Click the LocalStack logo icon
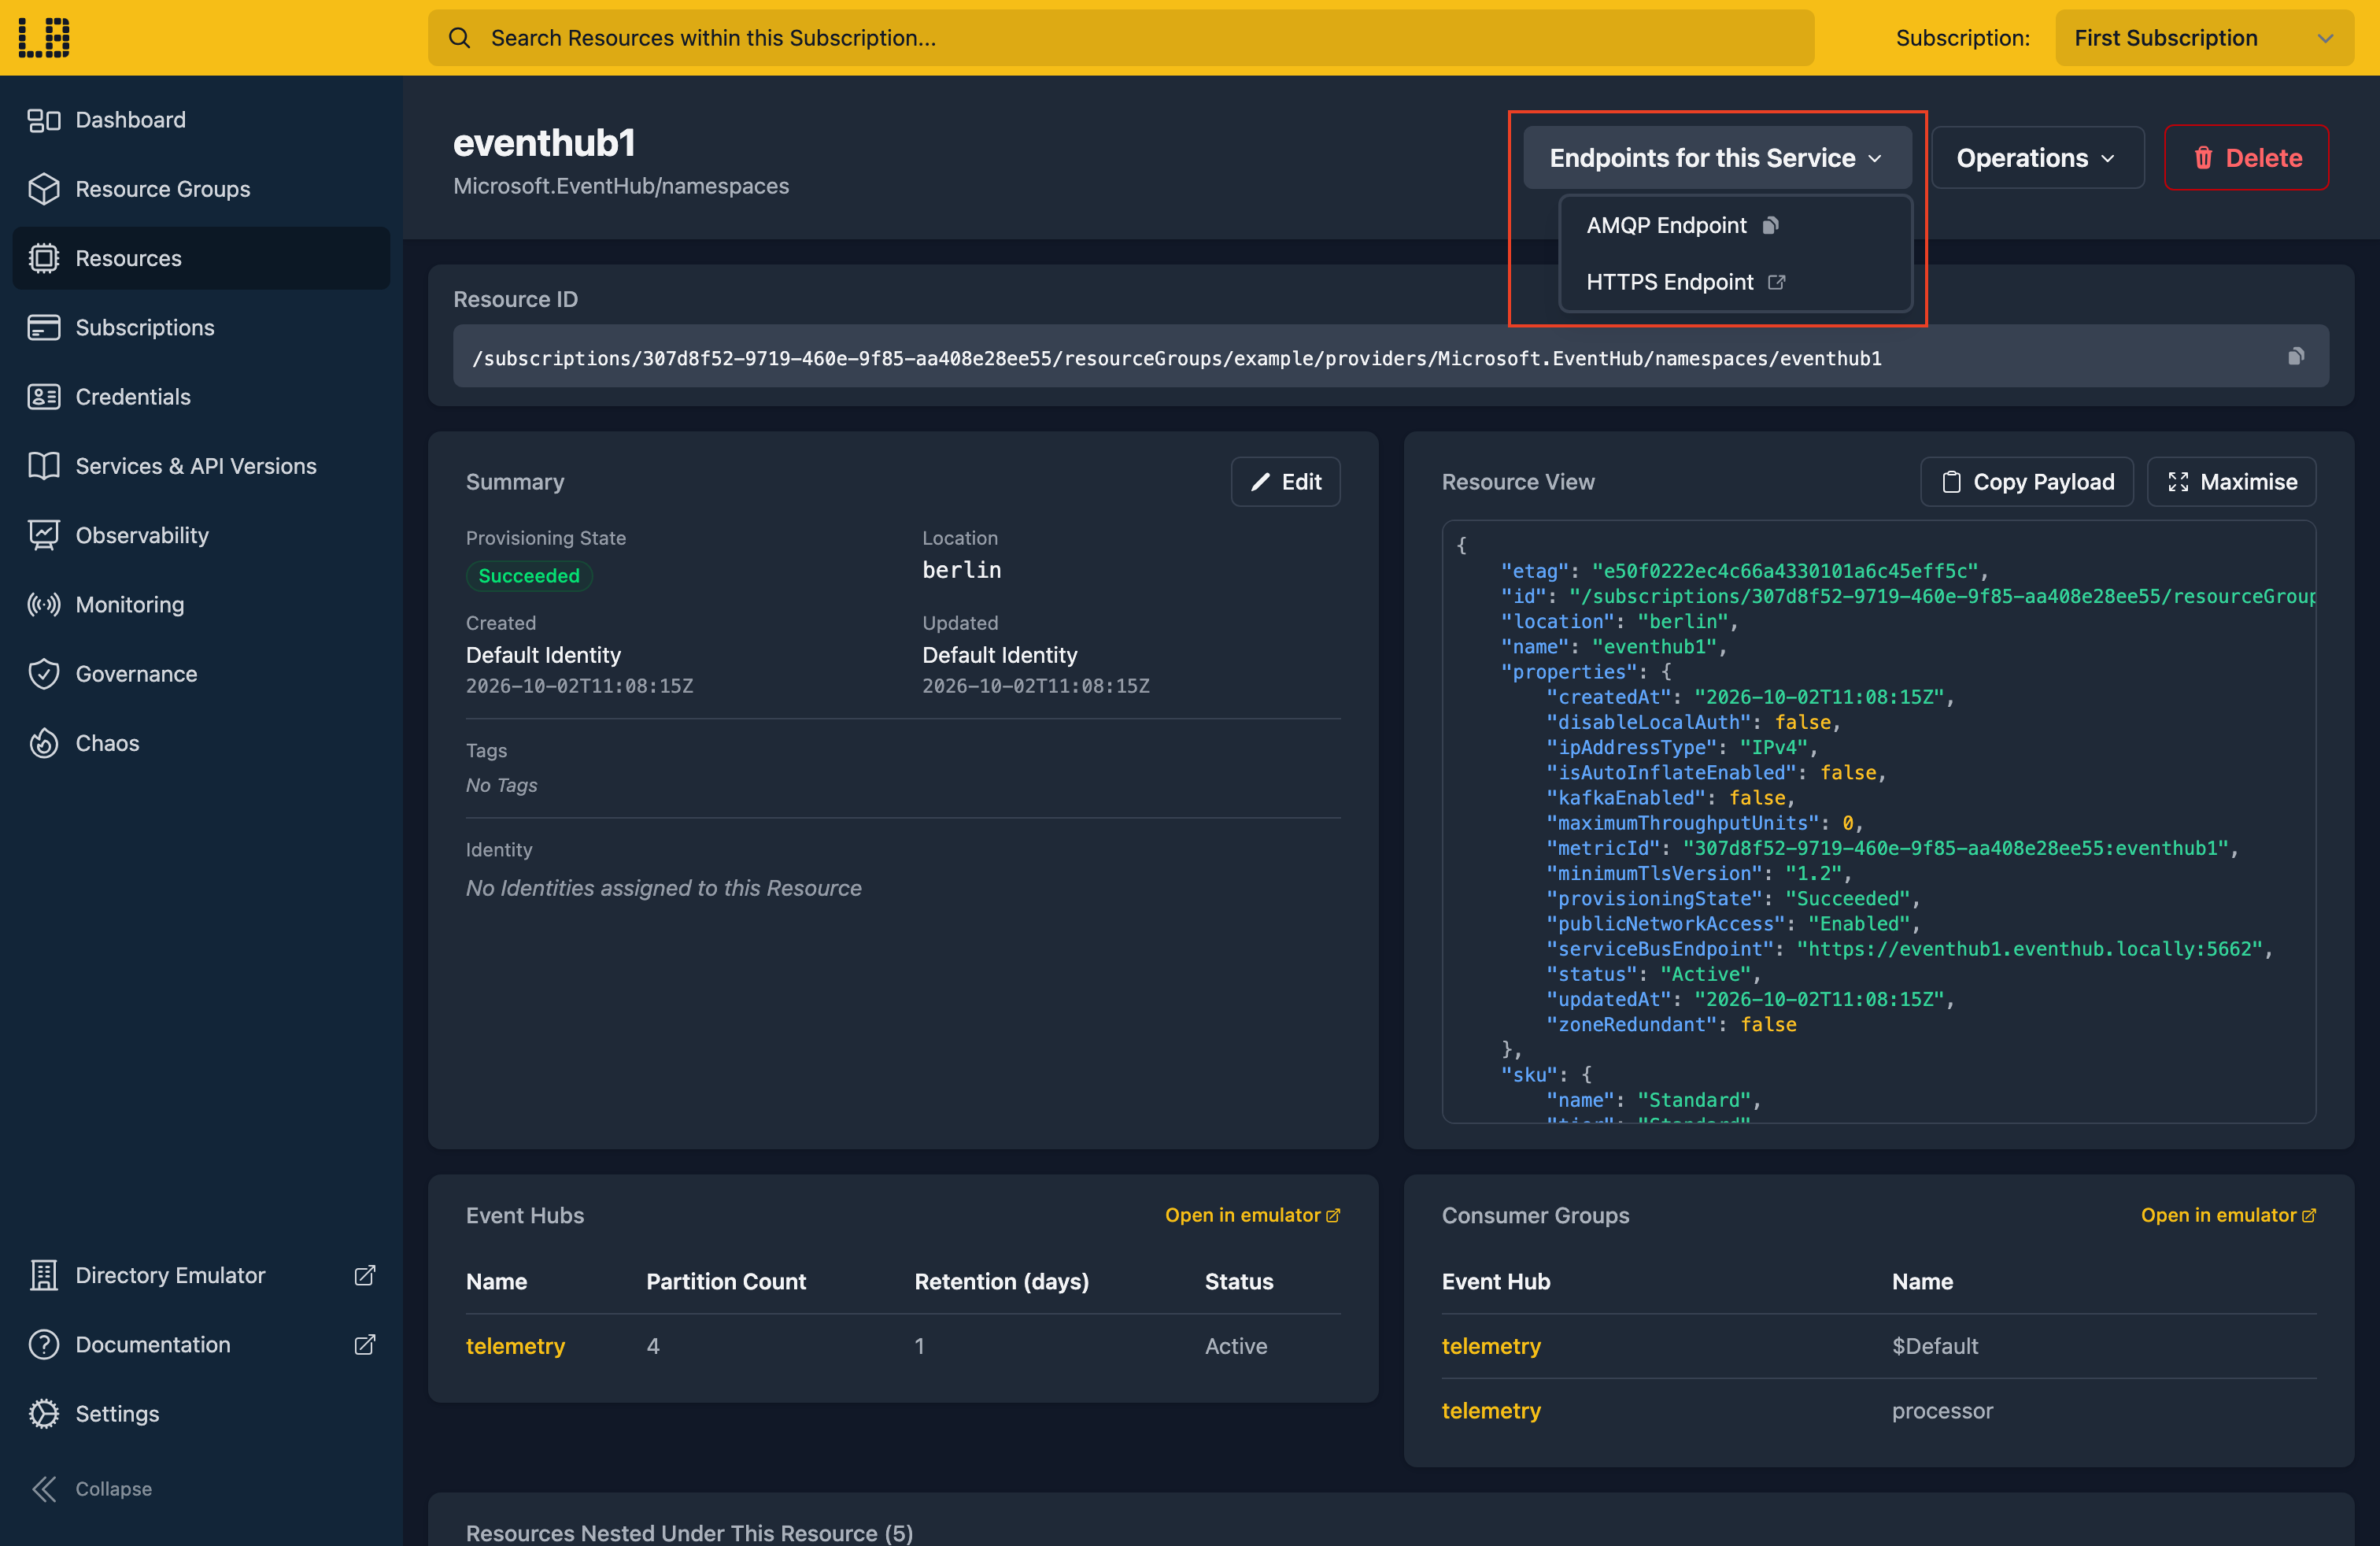This screenshot has height=1546, width=2380. (x=44, y=37)
